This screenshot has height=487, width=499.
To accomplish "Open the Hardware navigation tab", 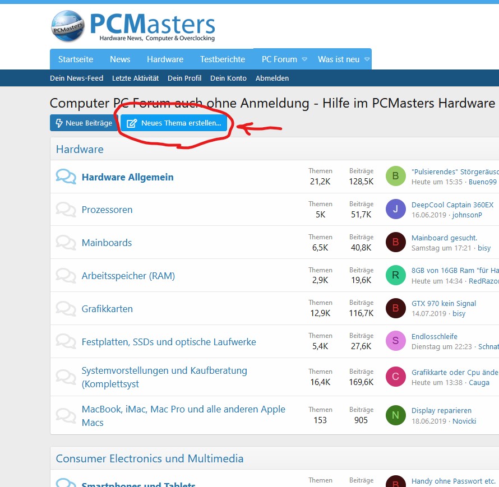I will 165,59.
